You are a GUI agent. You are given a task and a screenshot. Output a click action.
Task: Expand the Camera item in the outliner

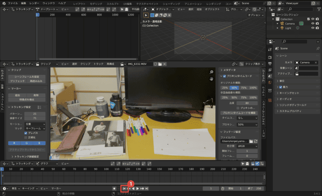click(278, 23)
